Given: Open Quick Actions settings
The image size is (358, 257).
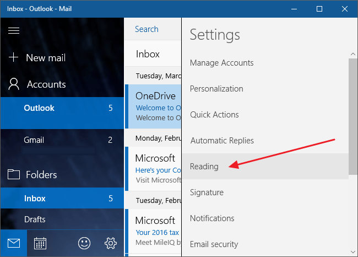Looking at the screenshot, I should 214,115.
